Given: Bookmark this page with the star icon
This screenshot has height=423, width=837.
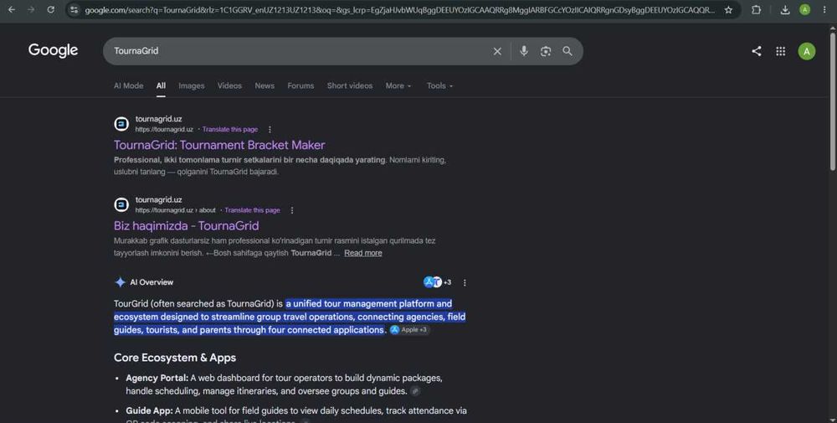Looking at the screenshot, I should [728, 9].
